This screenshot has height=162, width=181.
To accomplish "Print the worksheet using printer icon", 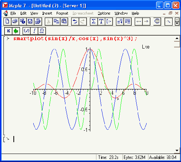I will tap(38, 21).
